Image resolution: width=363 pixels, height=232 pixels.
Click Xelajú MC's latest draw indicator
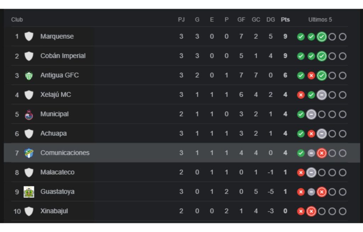322,95
